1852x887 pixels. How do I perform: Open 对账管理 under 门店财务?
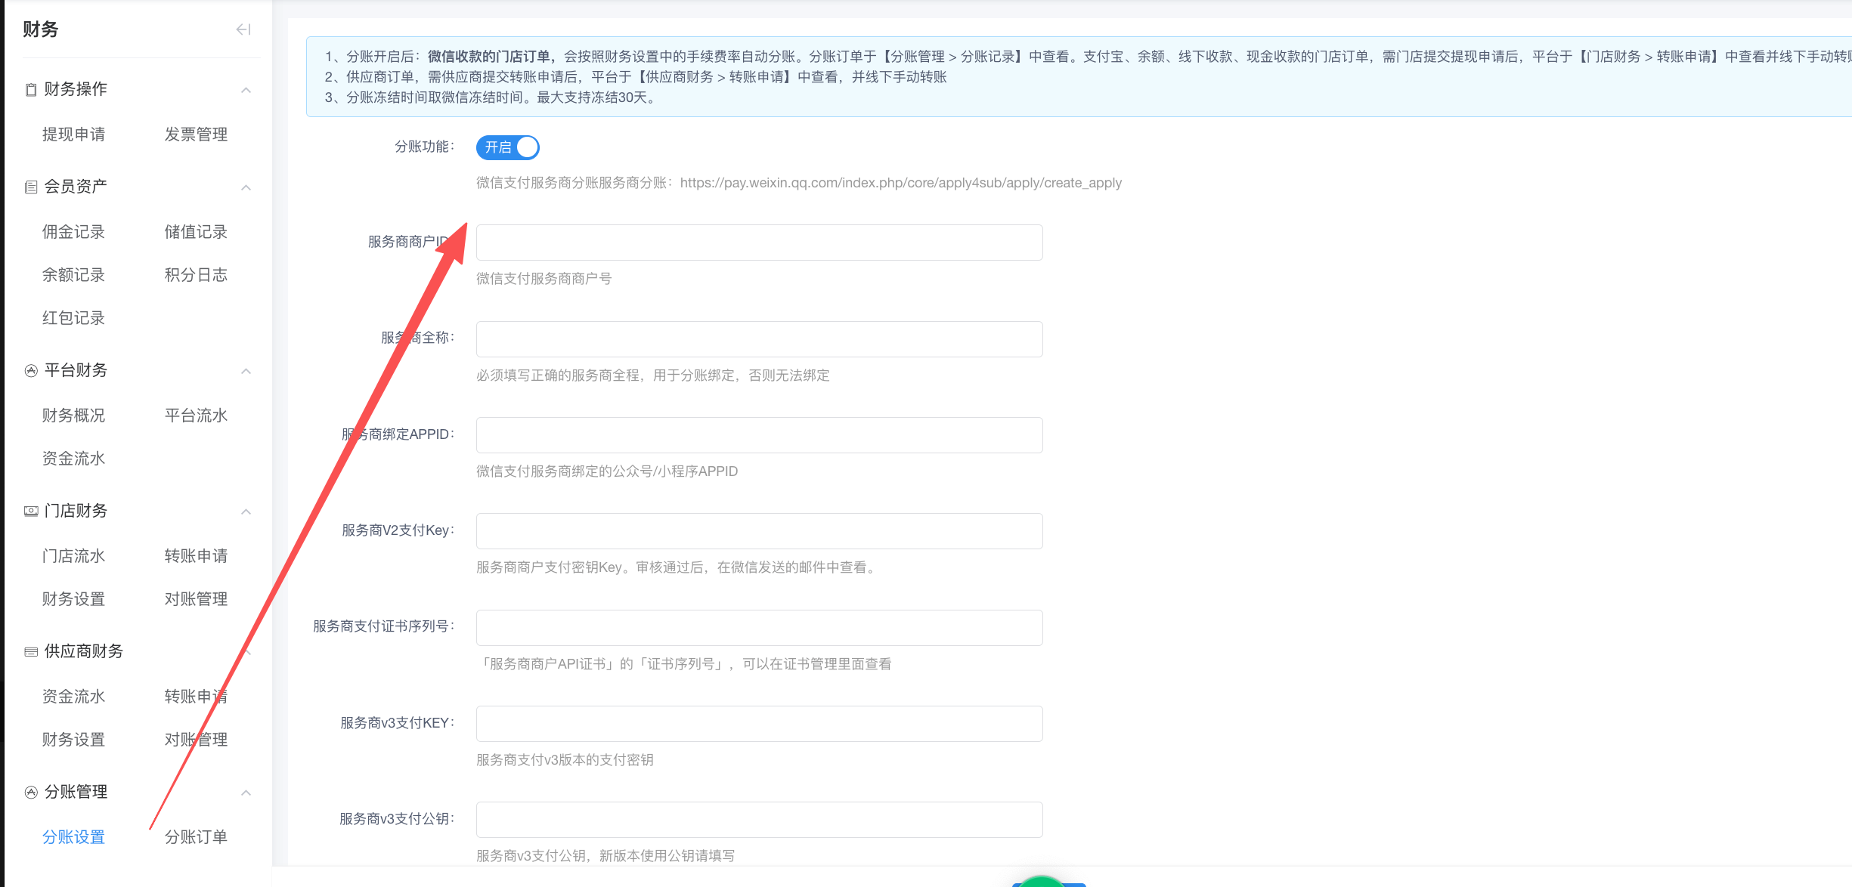[196, 598]
